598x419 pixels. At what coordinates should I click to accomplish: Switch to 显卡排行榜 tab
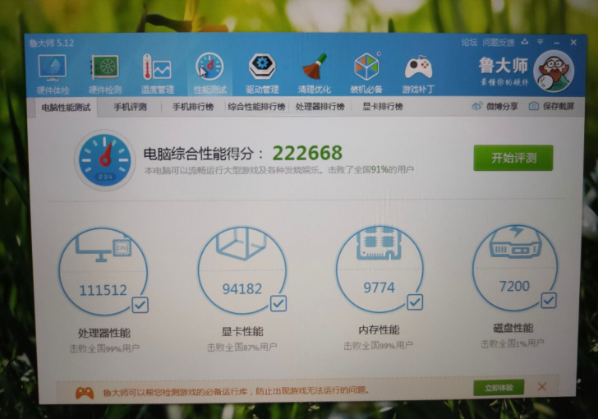tap(383, 107)
